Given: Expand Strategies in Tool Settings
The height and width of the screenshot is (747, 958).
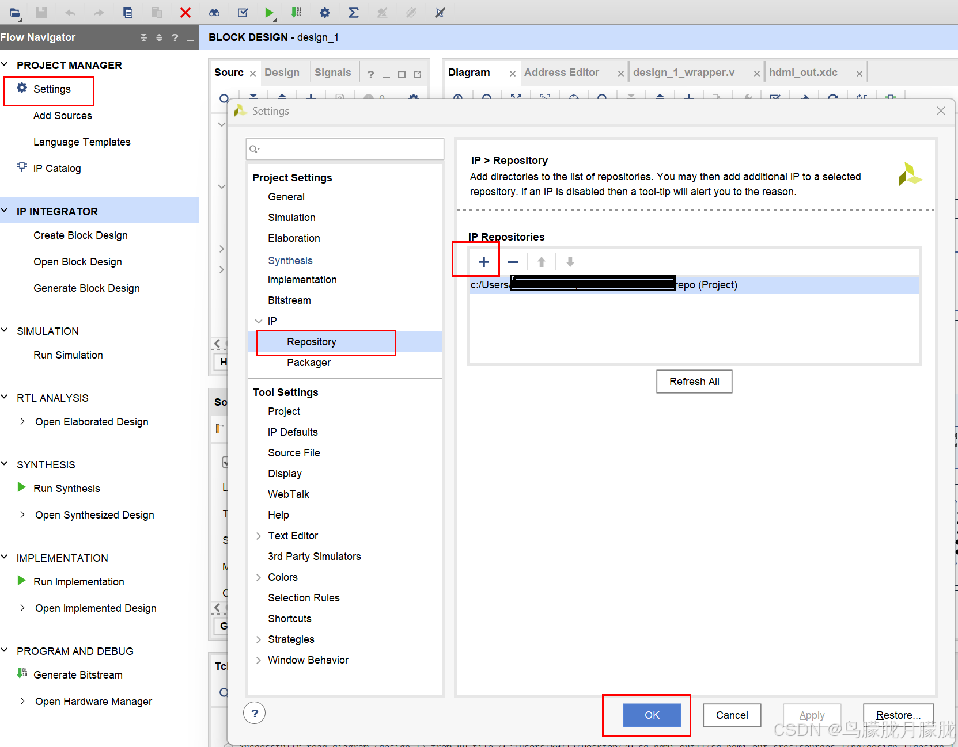Looking at the screenshot, I should pos(259,639).
